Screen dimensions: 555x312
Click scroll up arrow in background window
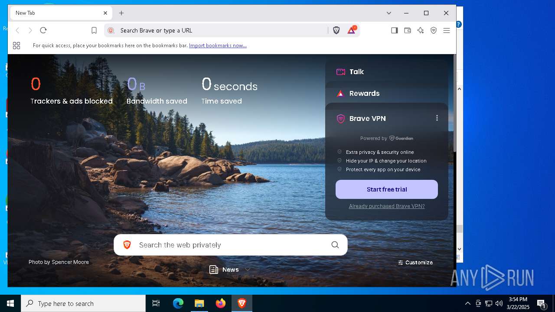[x=460, y=89]
